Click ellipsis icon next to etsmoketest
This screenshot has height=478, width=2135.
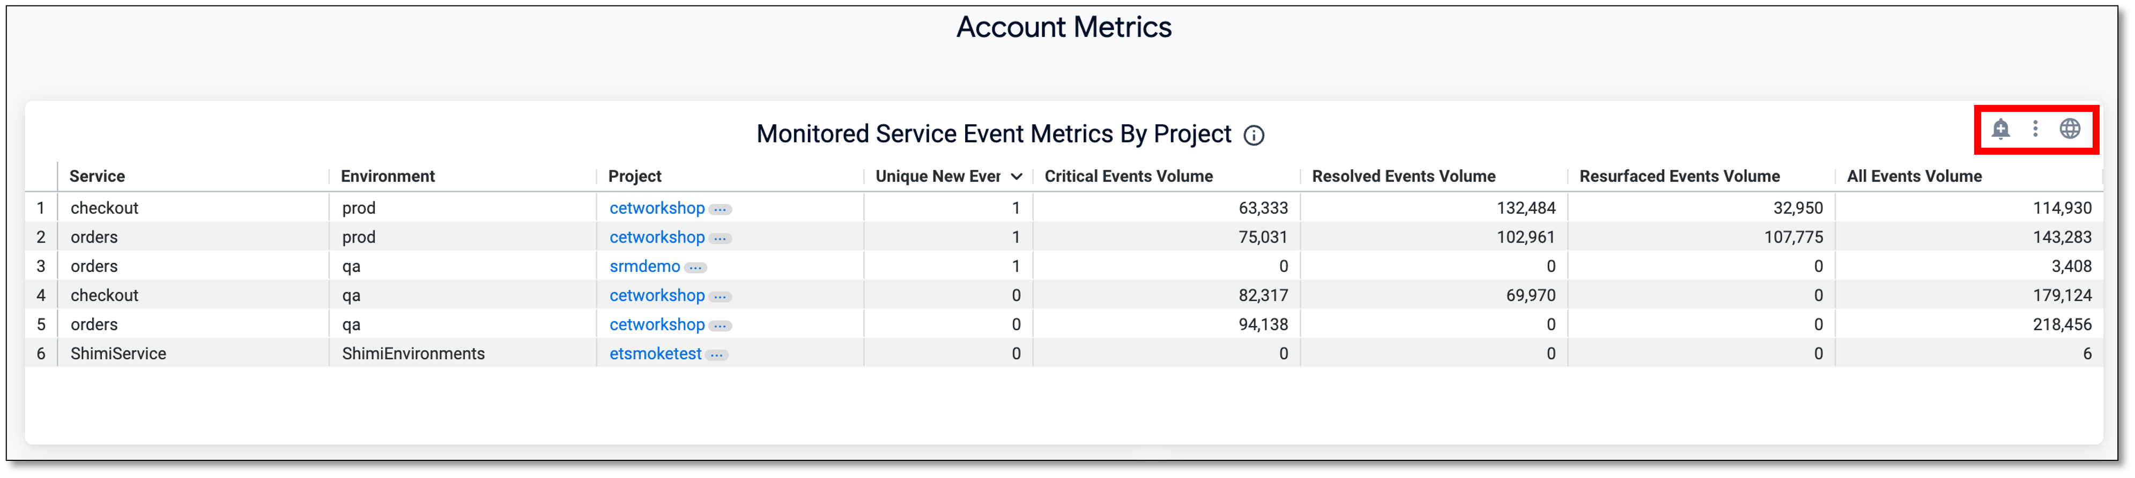(717, 355)
